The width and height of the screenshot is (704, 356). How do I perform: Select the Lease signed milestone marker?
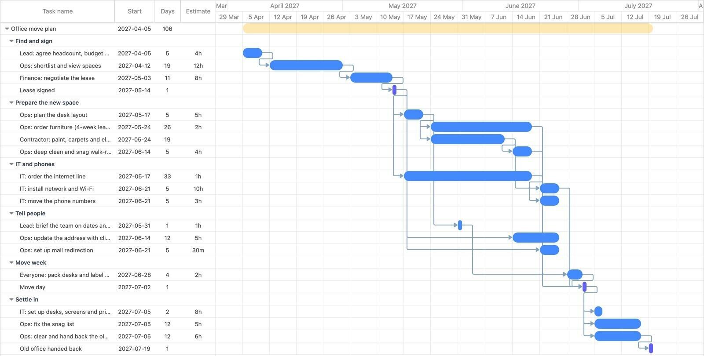(395, 90)
